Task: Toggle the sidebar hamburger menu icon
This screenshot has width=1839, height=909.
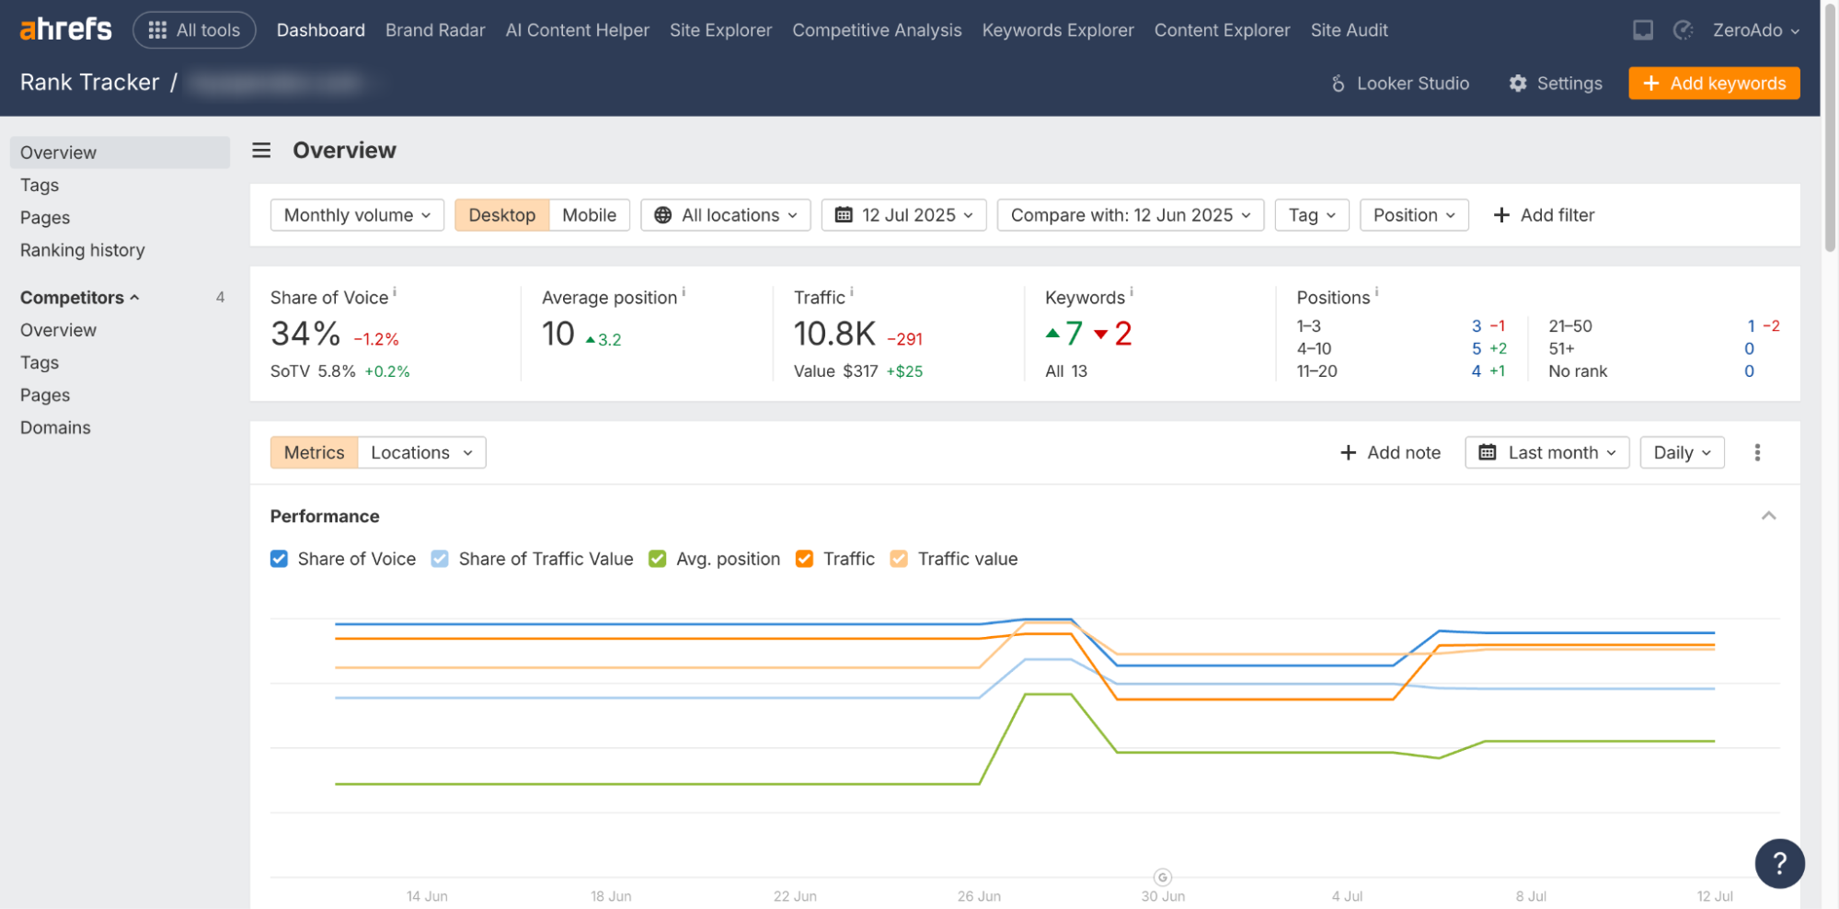Action: (261, 151)
